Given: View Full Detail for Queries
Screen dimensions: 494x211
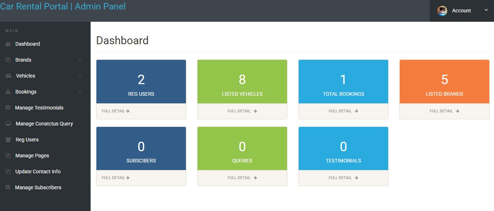Looking at the screenshot, I should [242, 178].
